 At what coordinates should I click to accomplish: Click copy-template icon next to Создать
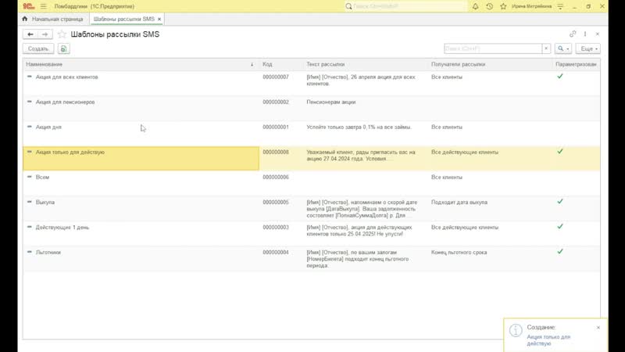pos(63,48)
